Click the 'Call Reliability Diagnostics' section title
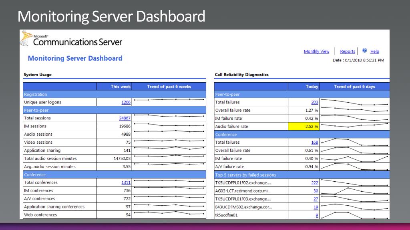This screenshot has width=410, height=230. pos(241,75)
